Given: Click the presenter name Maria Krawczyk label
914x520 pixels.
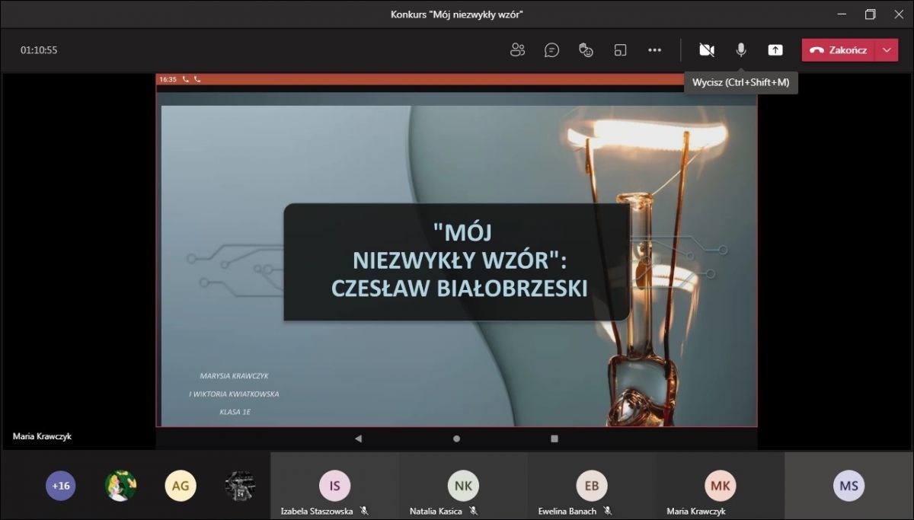Looking at the screenshot, I should [42, 436].
